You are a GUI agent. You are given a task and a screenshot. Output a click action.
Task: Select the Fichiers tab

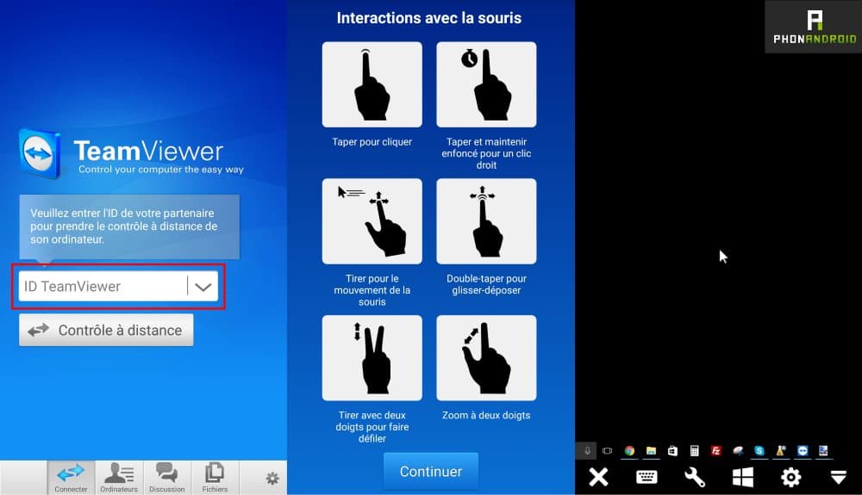(215, 478)
